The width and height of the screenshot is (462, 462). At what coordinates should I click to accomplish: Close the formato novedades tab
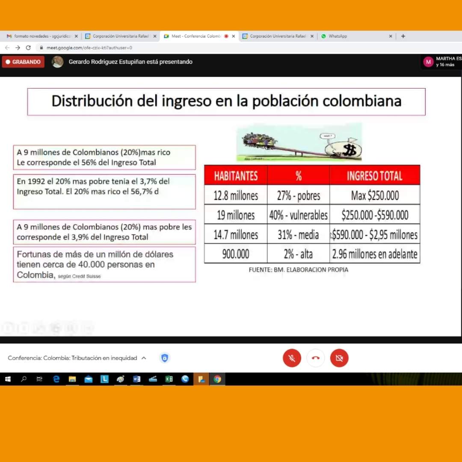(76, 36)
